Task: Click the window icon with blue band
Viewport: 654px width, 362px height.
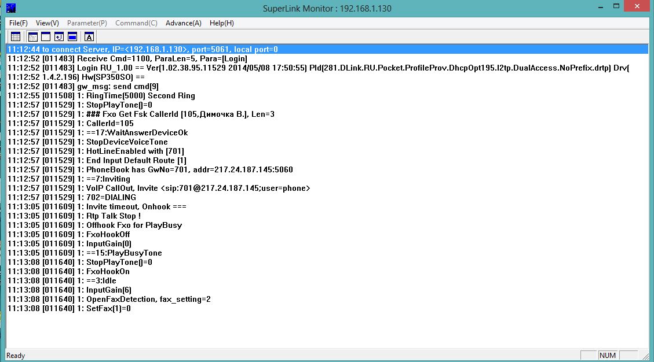Action: tap(72, 36)
